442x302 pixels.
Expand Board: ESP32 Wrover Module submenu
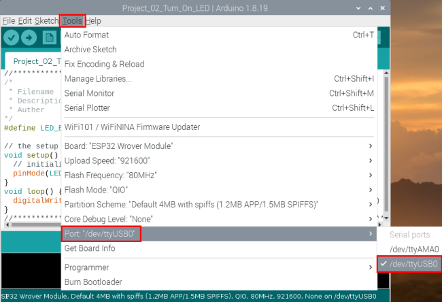[219, 146]
